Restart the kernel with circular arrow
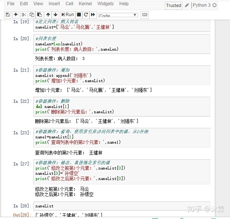Viewport: 230px width, 219px height. pyautogui.click(x=86, y=15)
